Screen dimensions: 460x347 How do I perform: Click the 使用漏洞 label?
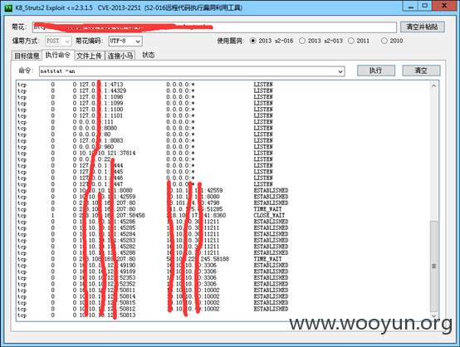(x=230, y=41)
